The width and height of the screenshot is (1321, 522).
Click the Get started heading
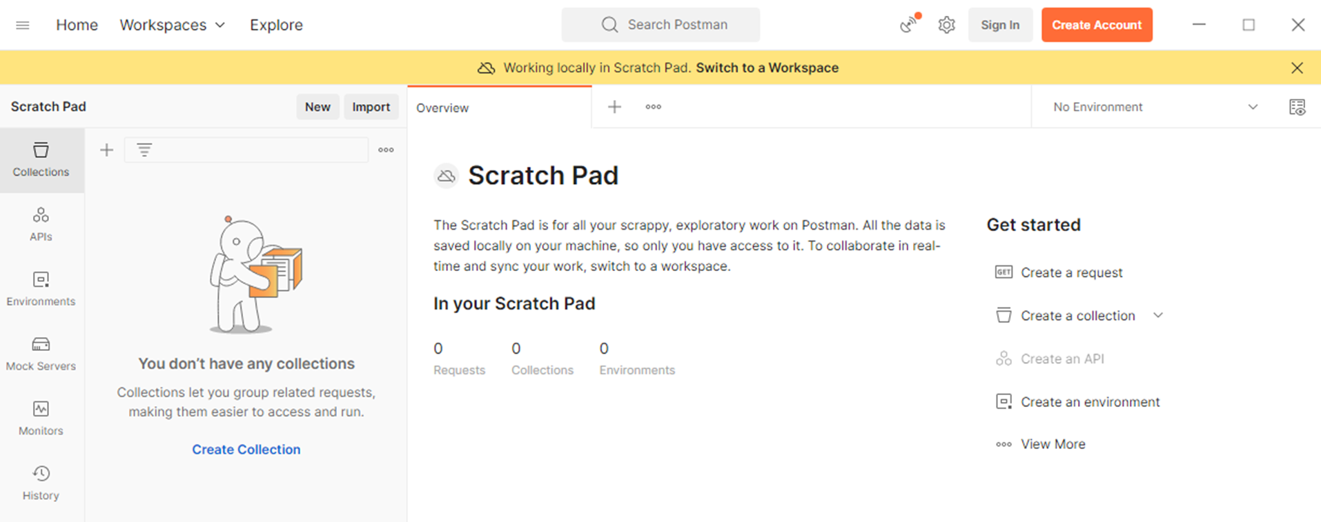[x=1033, y=225]
